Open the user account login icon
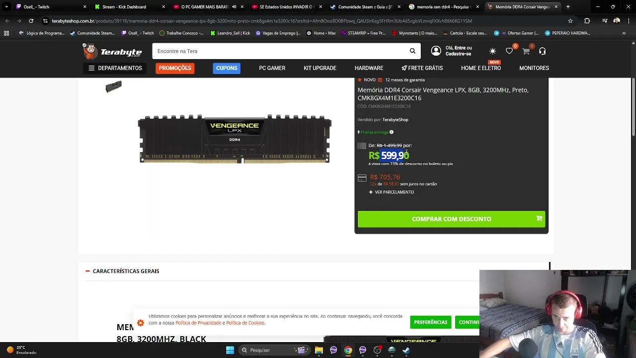The width and height of the screenshot is (636, 358). click(x=436, y=51)
